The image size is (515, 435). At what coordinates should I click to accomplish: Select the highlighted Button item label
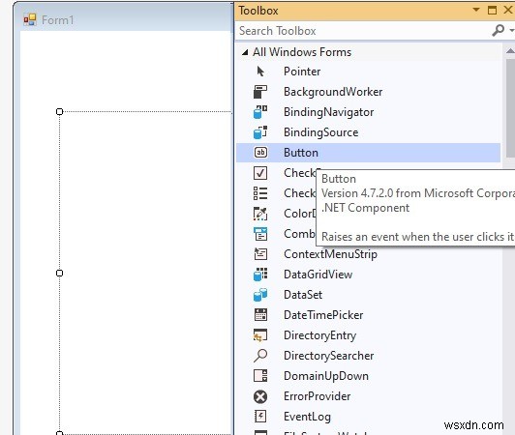coord(301,153)
